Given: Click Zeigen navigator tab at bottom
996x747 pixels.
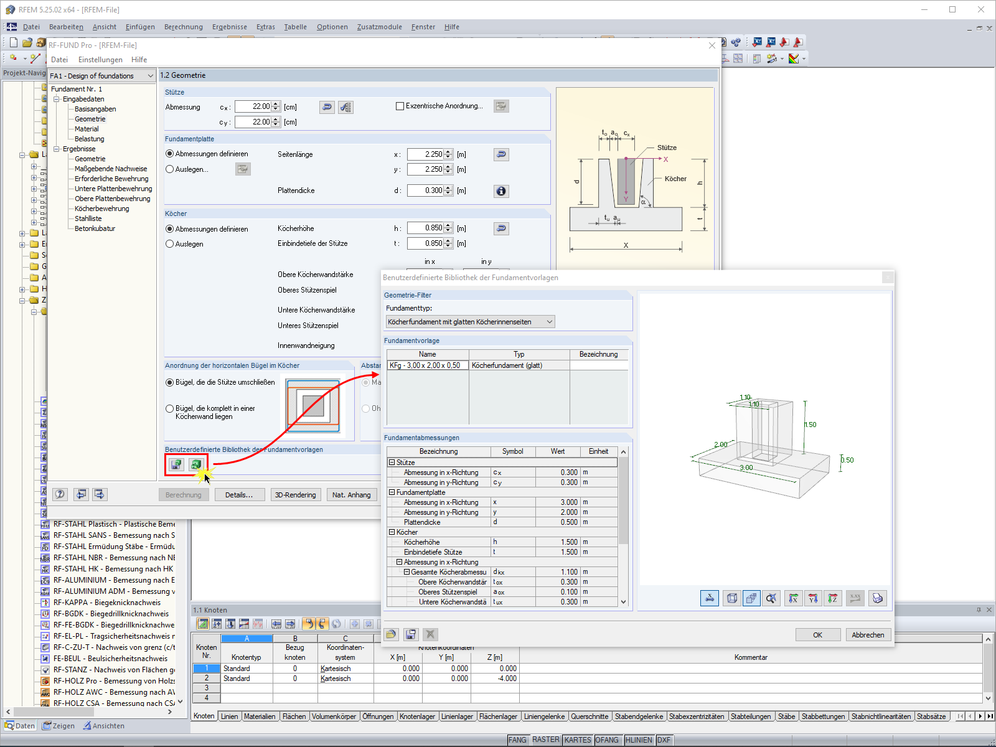Looking at the screenshot, I should point(59,726).
